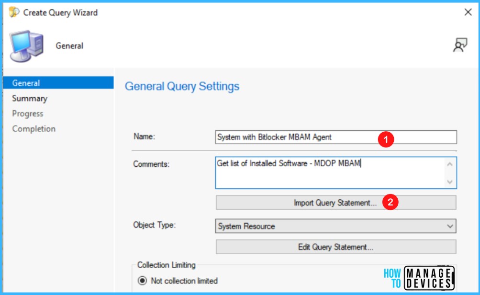Click the Name: label

click(144, 136)
